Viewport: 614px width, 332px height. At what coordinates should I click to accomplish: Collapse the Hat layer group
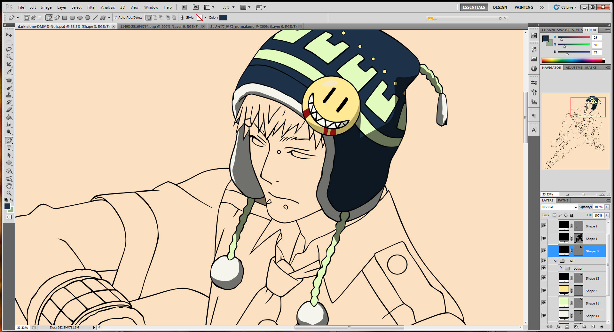(x=555, y=261)
